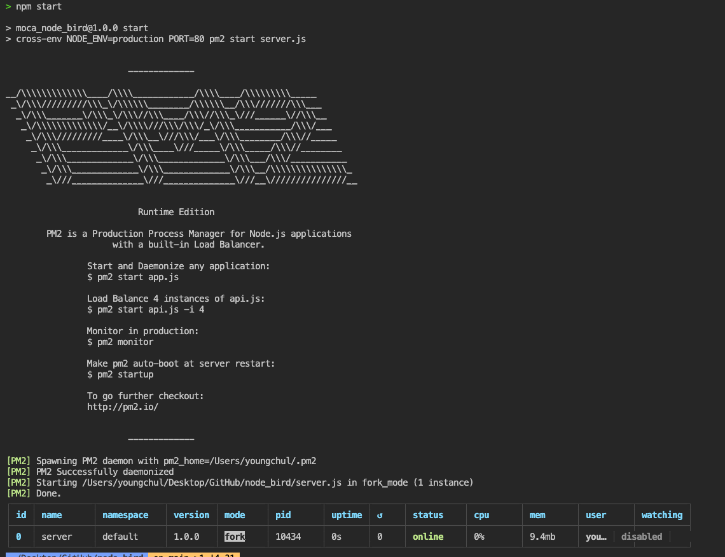This screenshot has width=725, height=557.
Task: Click the restart count ↺ column header icon
Action: point(380,516)
